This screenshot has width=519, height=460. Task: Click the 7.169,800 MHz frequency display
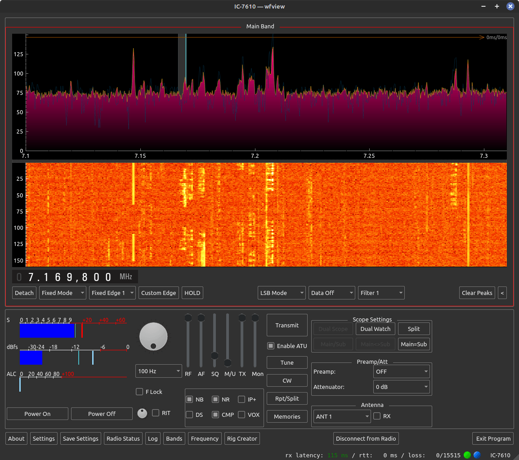[75, 277]
